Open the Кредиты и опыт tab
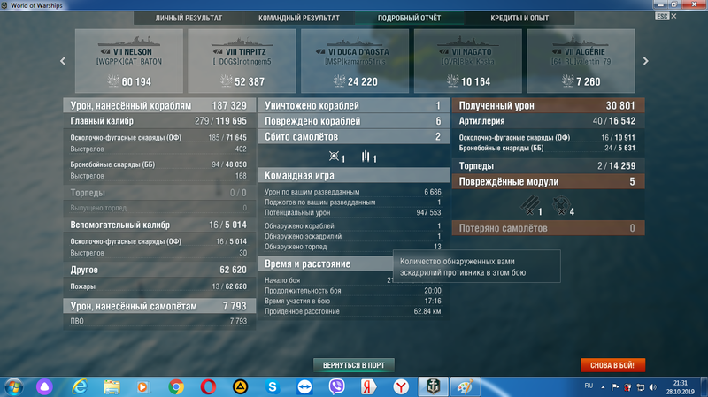This screenshot has width=708, height=397. (x=519, y=18)
